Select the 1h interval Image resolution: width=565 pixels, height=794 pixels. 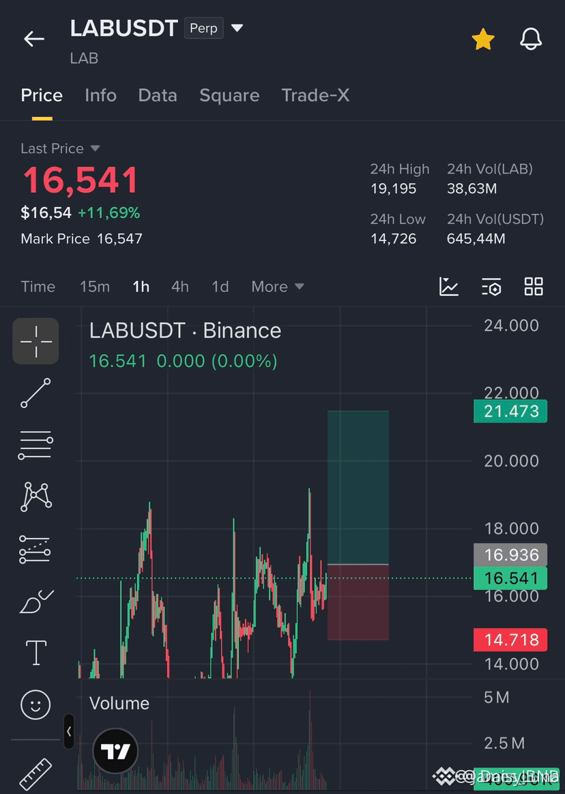141,286
